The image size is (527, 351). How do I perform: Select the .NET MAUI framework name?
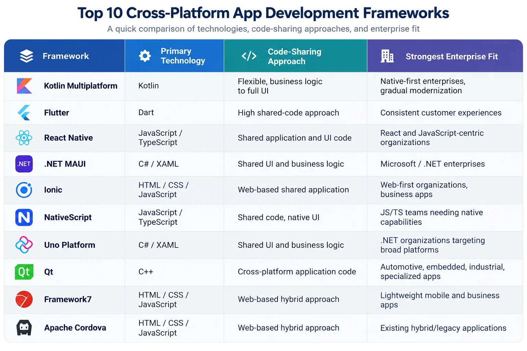point(65,164)
